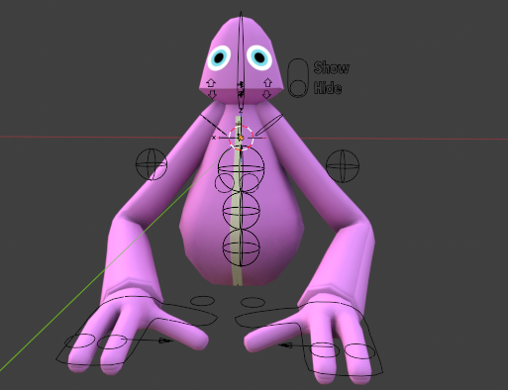The height and width of the screenshot is (390, 508).
Task: Select the wireframe sphere control beside the left arm
Action: tap(152, 164)
